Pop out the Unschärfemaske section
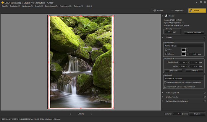 205,97
